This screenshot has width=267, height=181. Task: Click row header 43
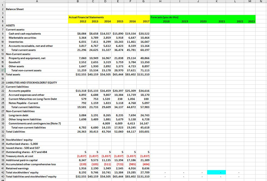click(3, 176)
